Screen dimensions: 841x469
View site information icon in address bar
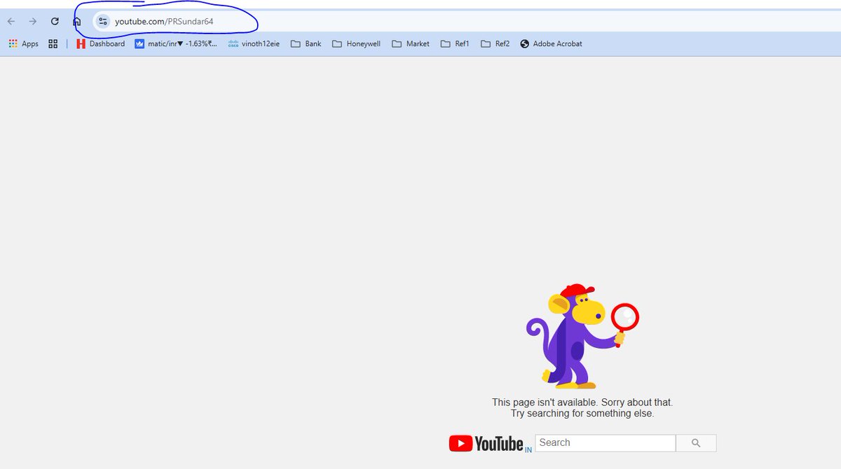coord(103,22)
